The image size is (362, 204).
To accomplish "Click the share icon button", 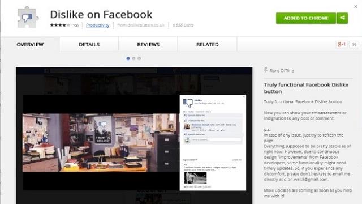I will pos(342,18).
